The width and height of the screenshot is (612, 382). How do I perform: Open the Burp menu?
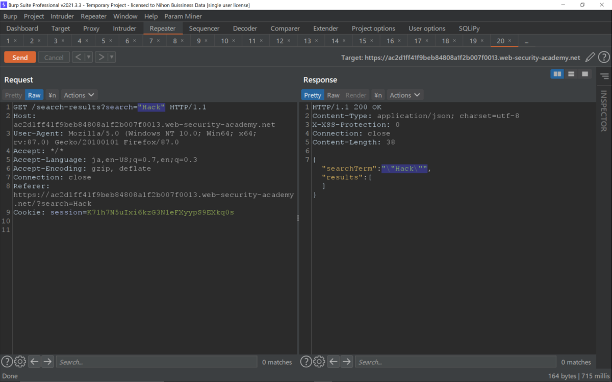click(x=10, y=16)
